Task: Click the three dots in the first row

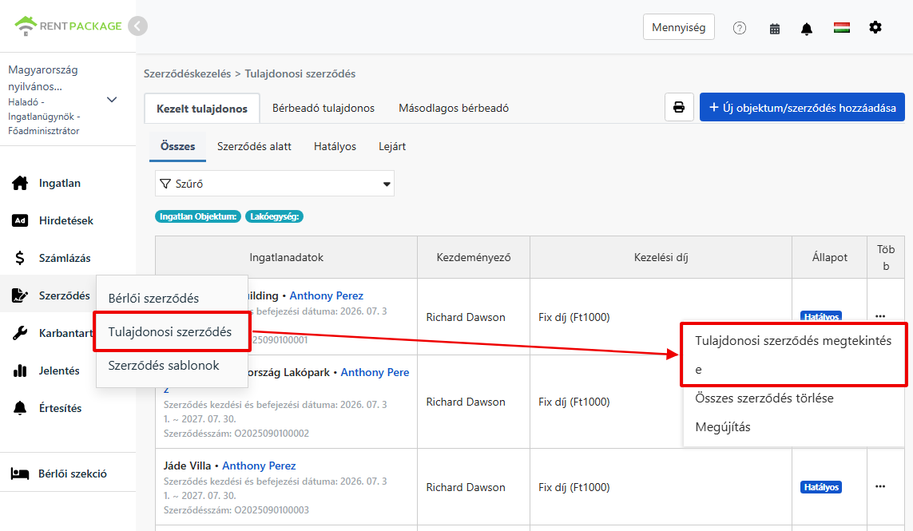Action: 879,316
